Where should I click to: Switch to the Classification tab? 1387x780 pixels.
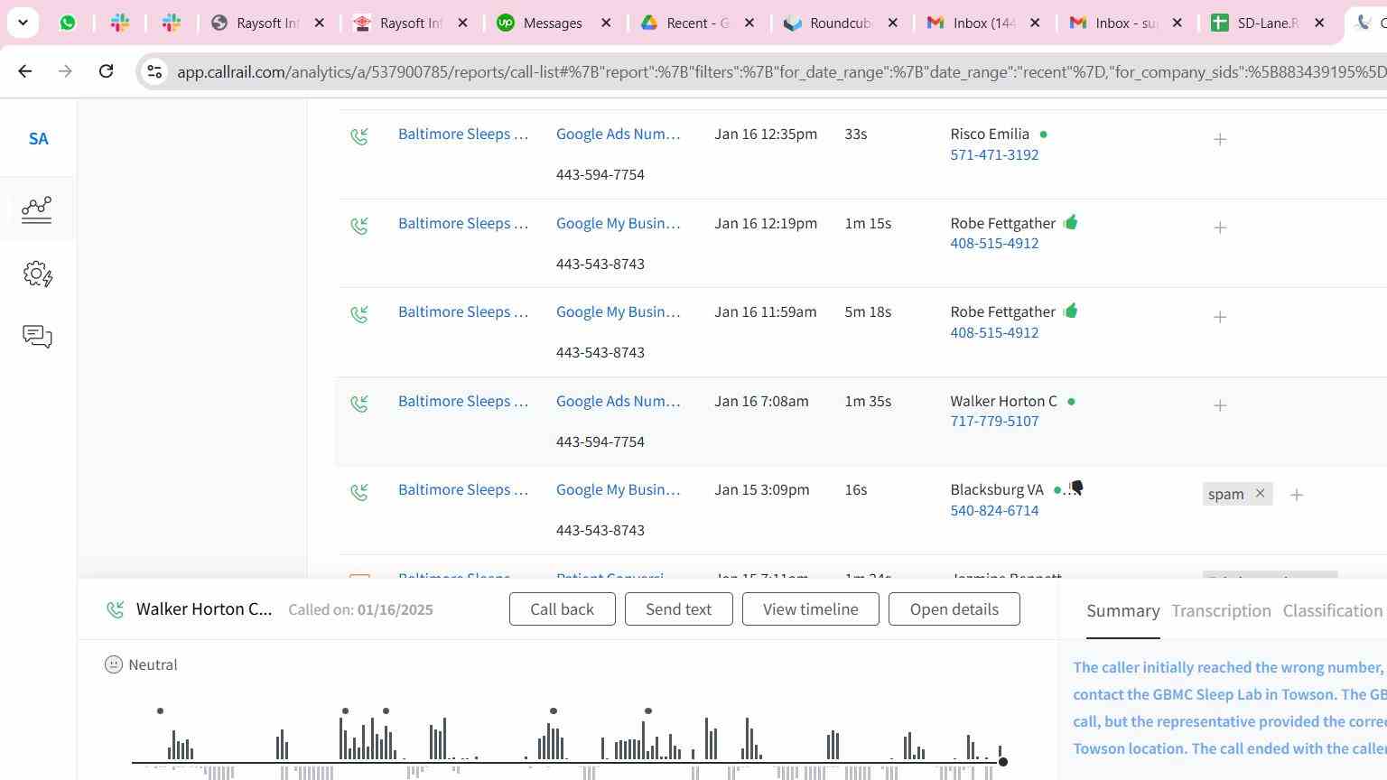click(x=1332, y=611)
